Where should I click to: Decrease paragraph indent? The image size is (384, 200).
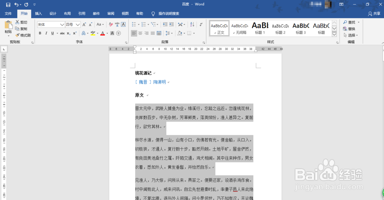click(x=165, y=24)
